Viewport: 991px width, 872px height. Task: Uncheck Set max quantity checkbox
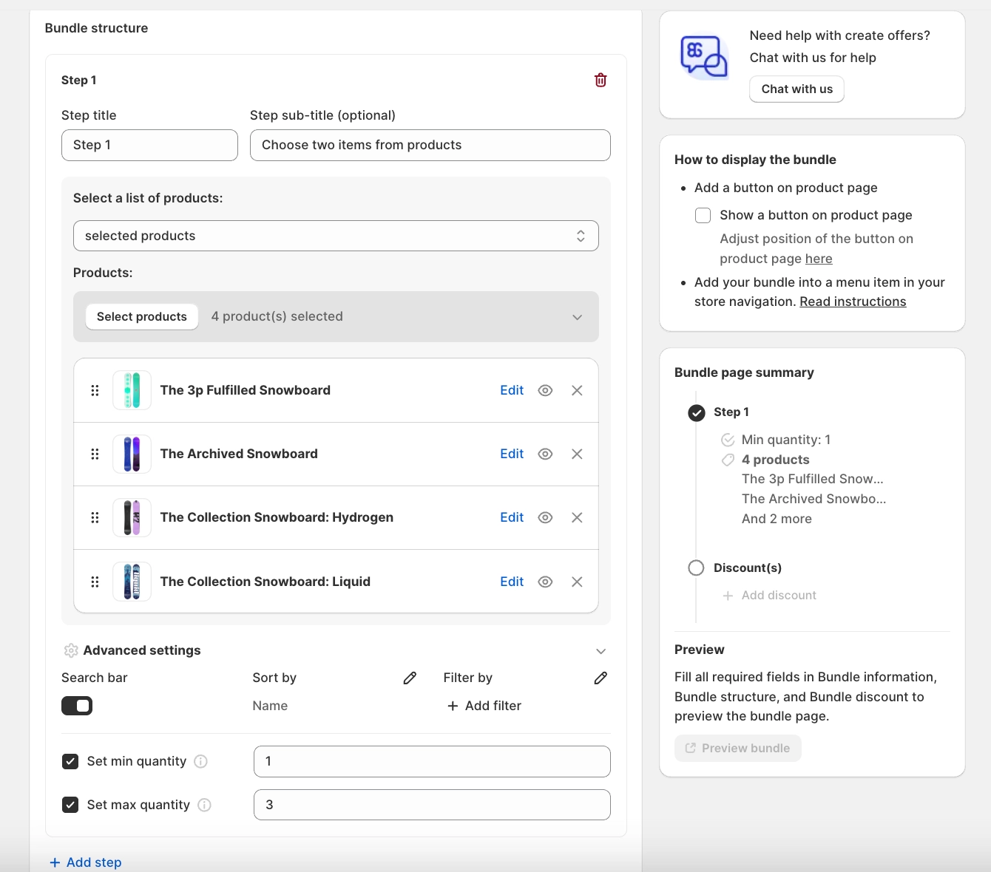pyautogui.click(x=70, y=805)
